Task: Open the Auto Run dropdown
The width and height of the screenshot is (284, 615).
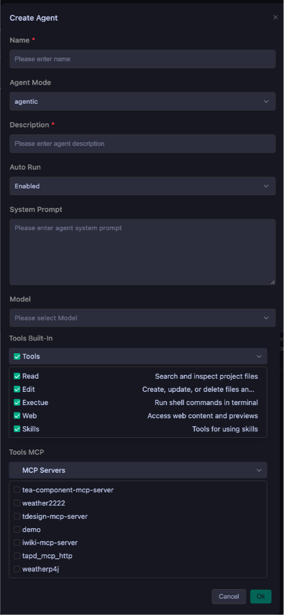Action: [x=143, y=186]
